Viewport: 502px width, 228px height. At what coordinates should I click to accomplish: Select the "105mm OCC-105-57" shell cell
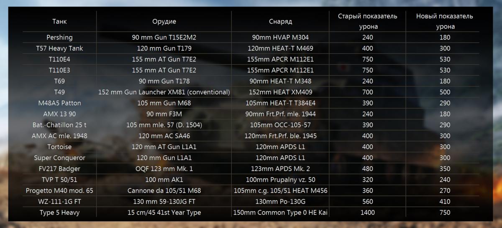click(x=280, y=125)
